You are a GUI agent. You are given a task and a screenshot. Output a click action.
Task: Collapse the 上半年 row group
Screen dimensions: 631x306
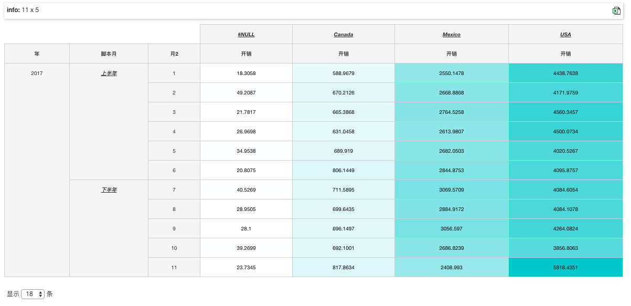[109, 73]
